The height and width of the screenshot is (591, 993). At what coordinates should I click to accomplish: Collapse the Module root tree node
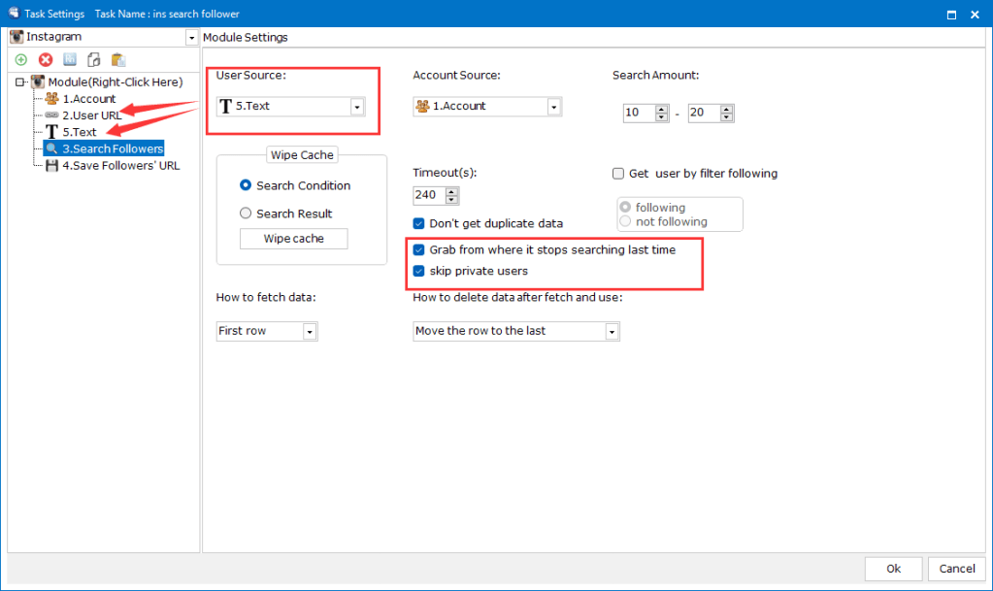(19, 82)
